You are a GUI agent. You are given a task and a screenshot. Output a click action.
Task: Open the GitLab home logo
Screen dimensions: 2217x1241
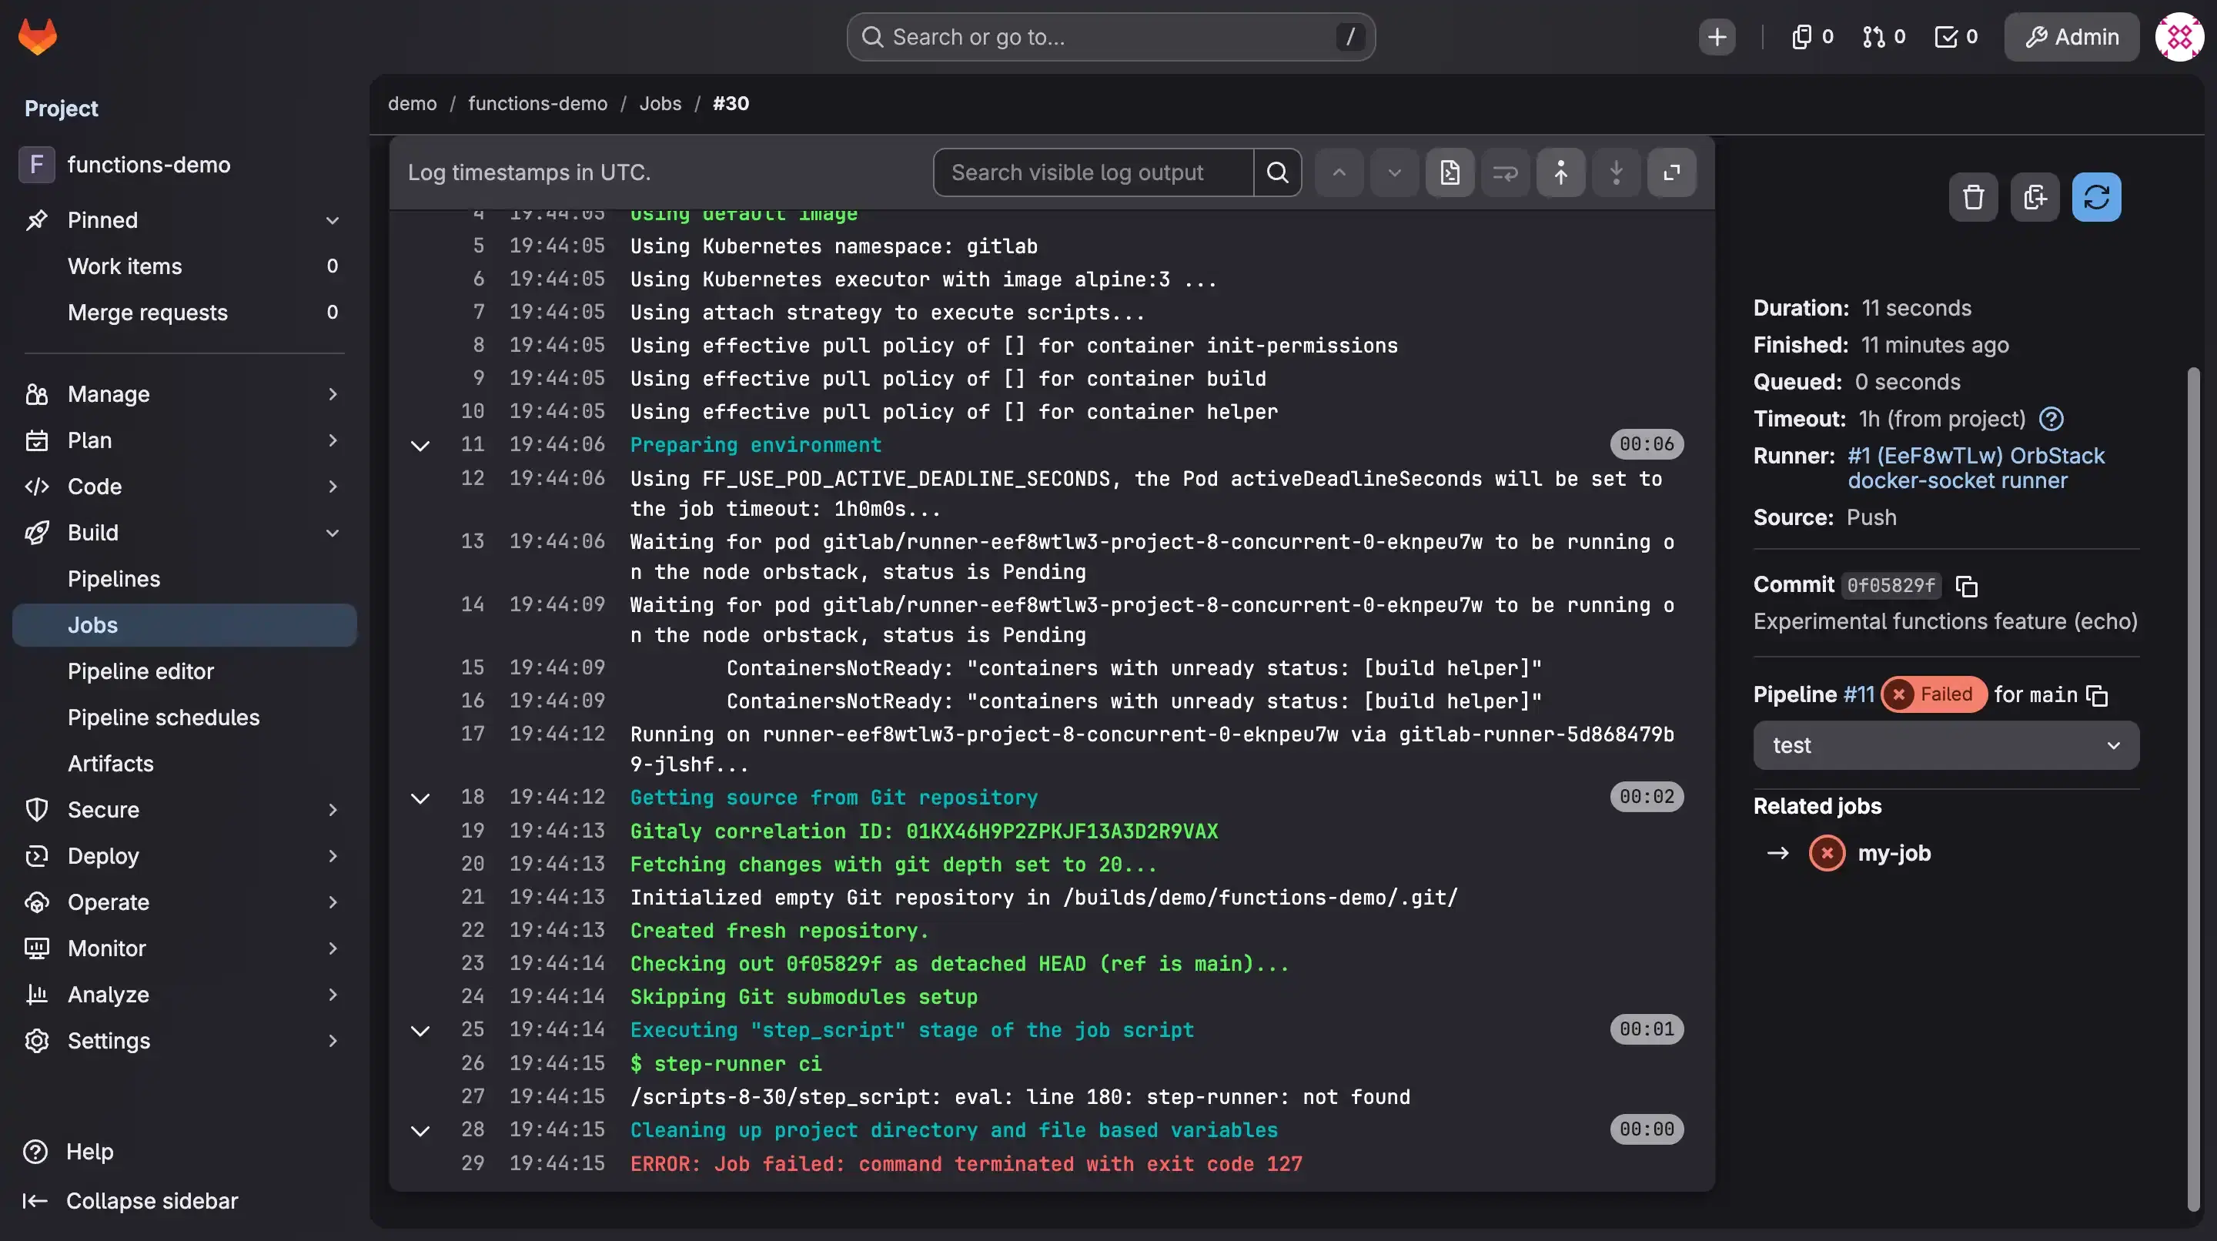37,36
